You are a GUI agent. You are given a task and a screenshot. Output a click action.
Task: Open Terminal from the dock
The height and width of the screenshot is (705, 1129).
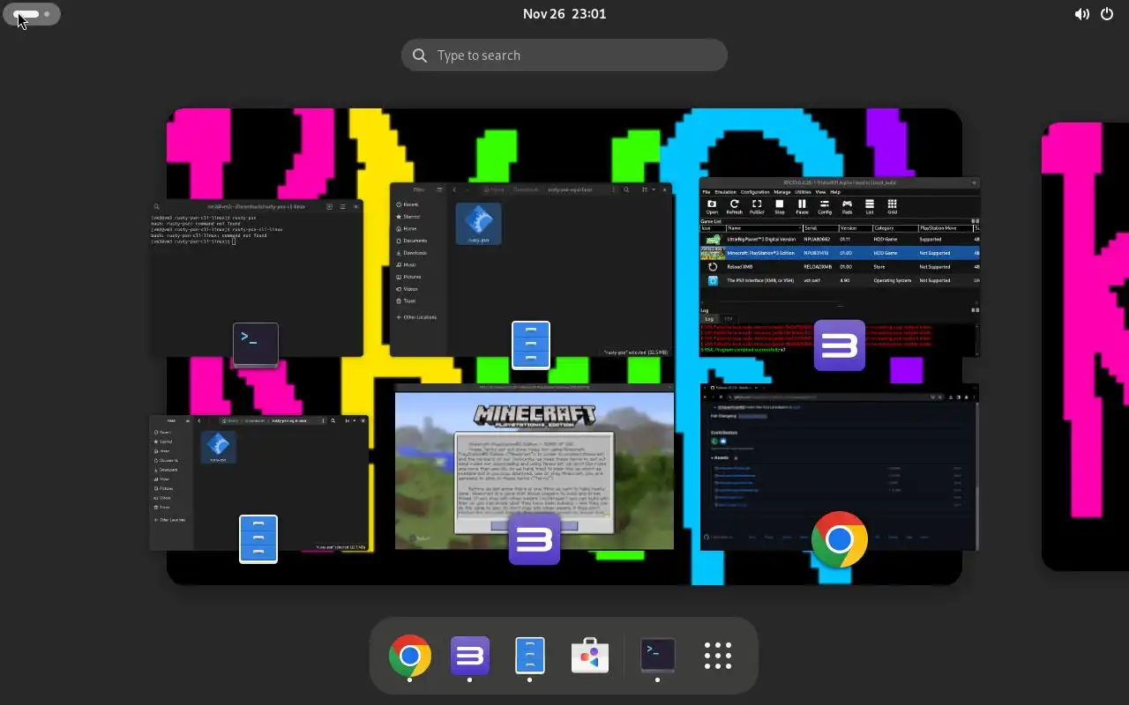point(657,656)
